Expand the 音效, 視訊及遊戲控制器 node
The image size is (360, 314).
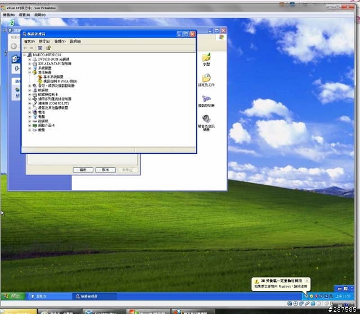click(x=29, y=86)
